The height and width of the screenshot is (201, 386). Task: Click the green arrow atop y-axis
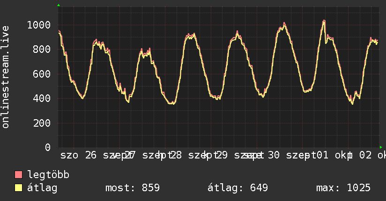coord(59,5)
